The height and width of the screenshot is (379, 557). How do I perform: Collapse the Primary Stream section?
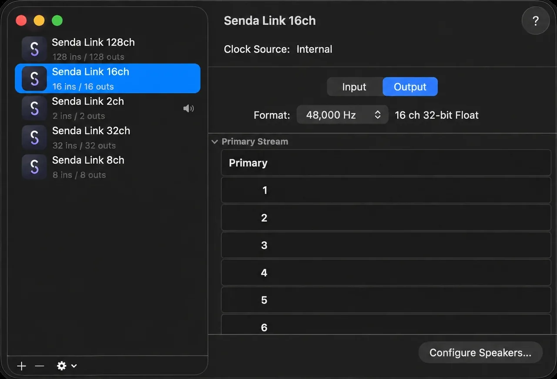pyautogui.click(x=215, y=141)
